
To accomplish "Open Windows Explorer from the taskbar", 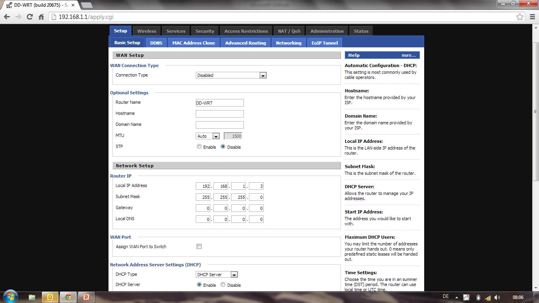I will [x=32, y=297].
